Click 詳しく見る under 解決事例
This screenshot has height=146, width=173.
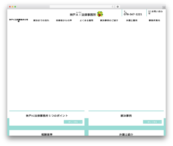tap(152, 122)
